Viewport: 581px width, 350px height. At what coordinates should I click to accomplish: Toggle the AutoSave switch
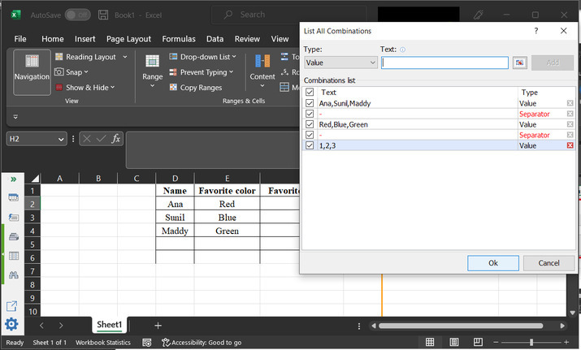coord(77,15)
